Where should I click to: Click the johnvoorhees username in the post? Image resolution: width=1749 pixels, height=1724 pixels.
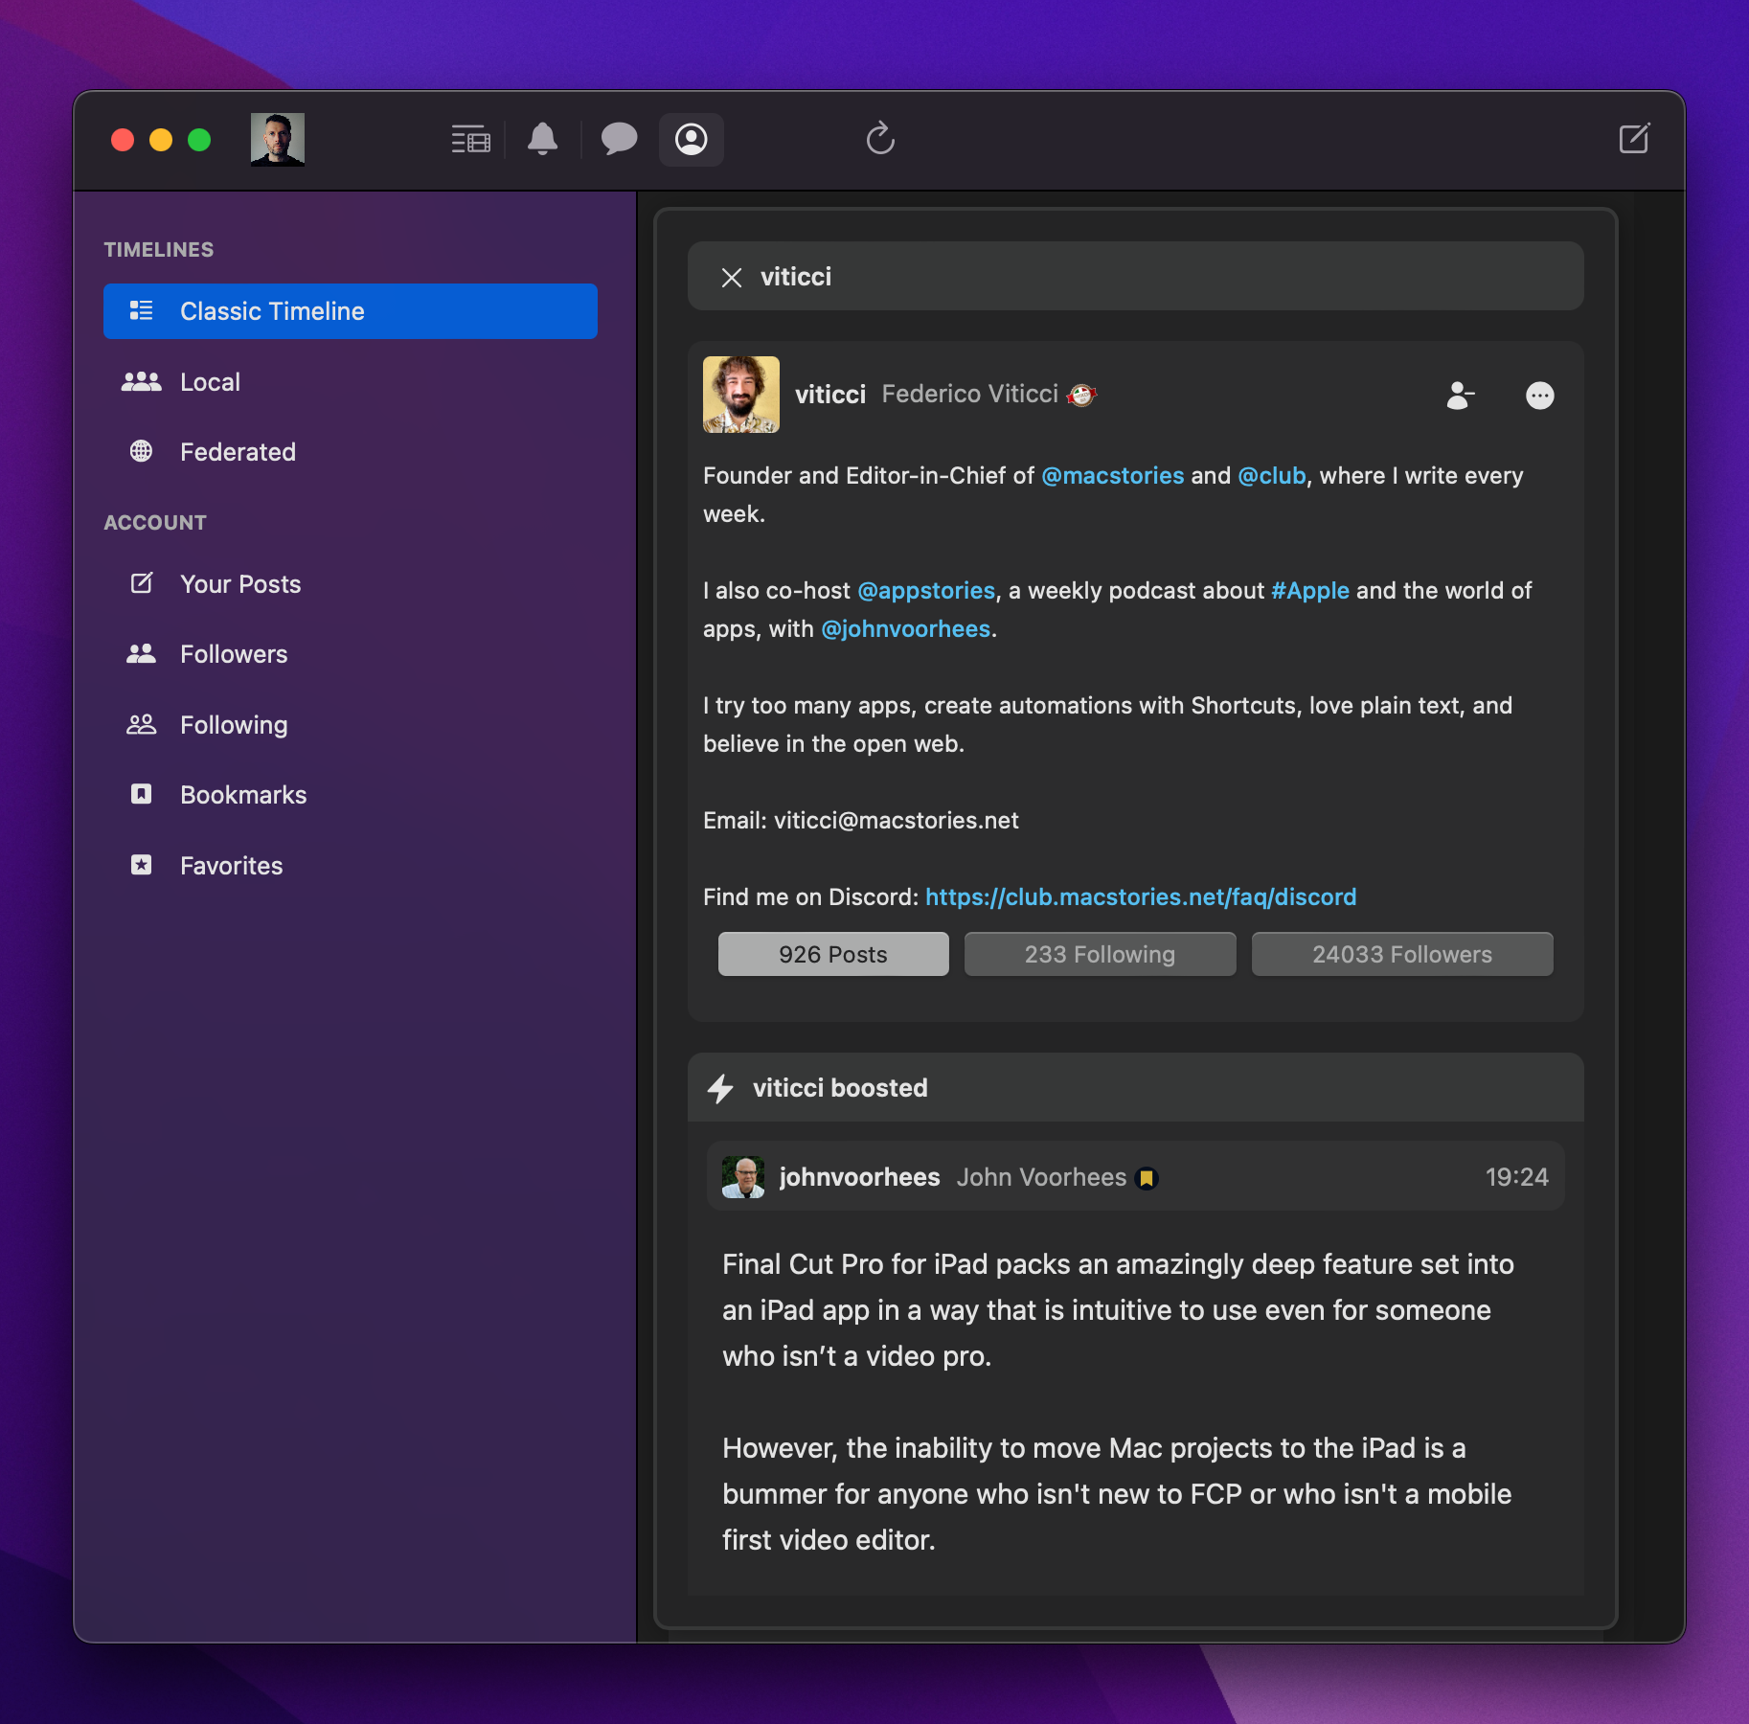pos(860,1177)
